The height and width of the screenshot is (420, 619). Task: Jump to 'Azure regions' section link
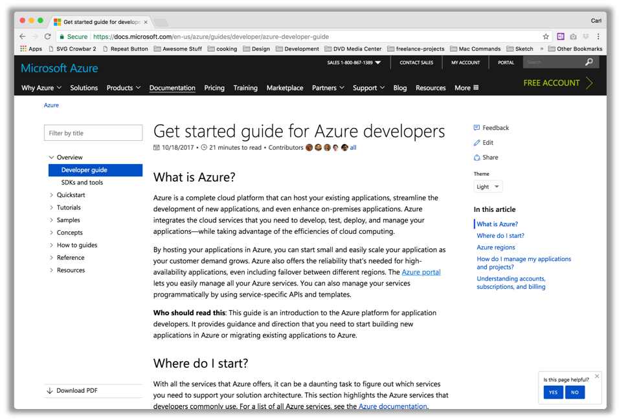pyautogui.click(x=496, y=247)
